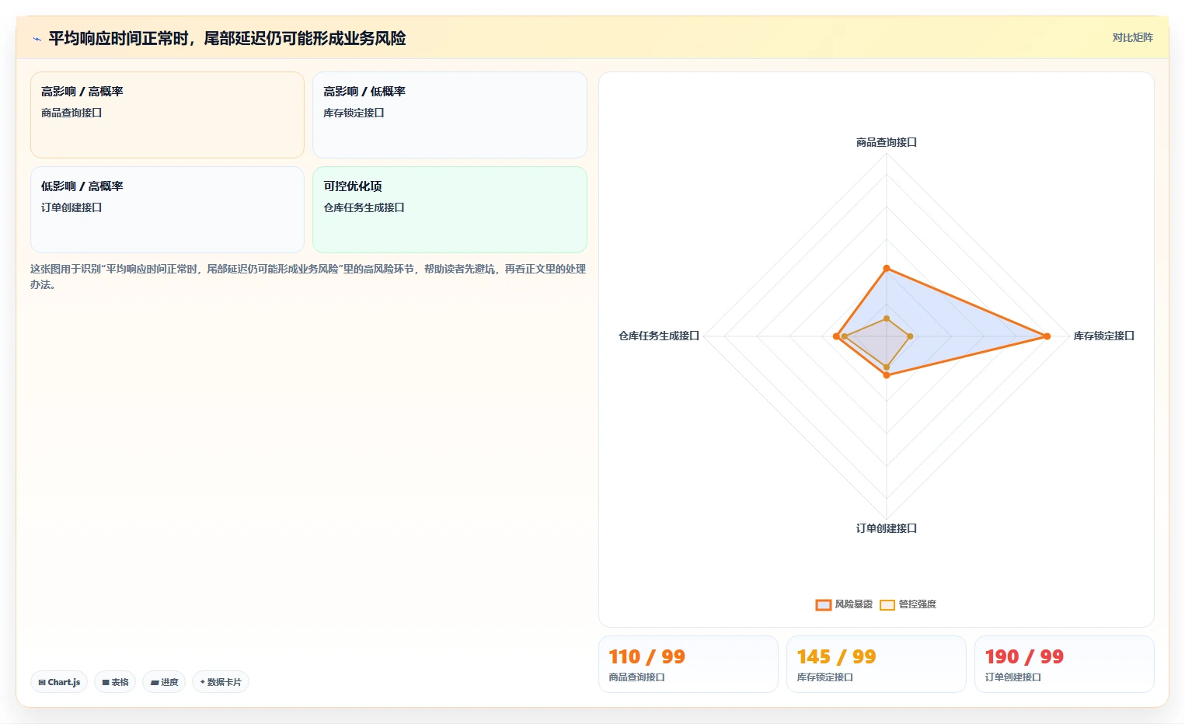Click the 管控强度 legend label
The image size is (1185, 724).
pos(917,604)
